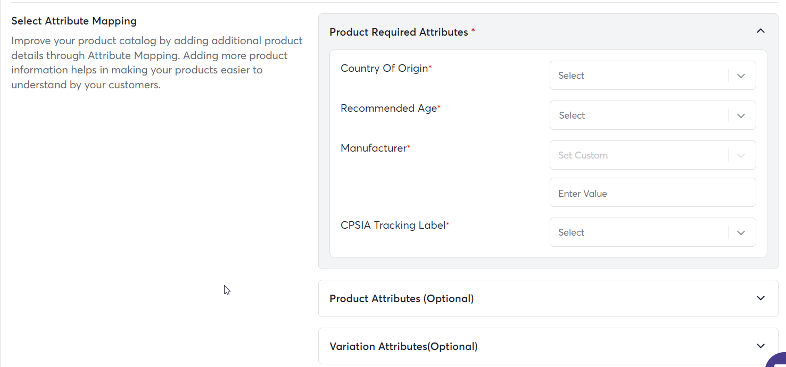Open the CPSIA Tracking Label Select field
The height and width of the screenshot is (367, 786).
pos(652,232)
